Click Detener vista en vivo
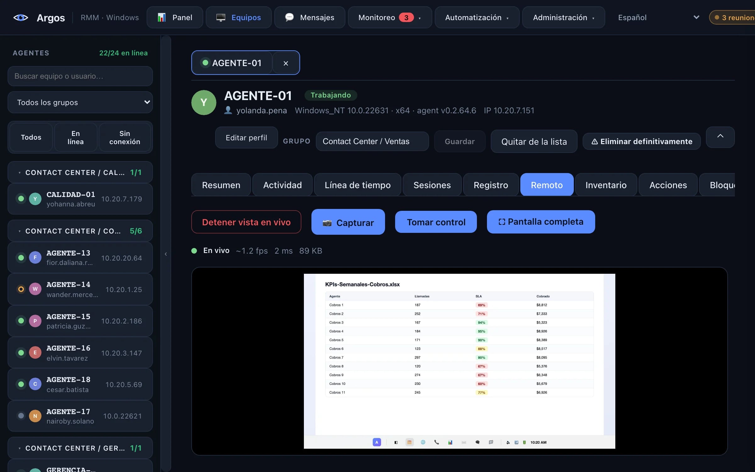Screen dimensions: 755x472 (246, 222)
